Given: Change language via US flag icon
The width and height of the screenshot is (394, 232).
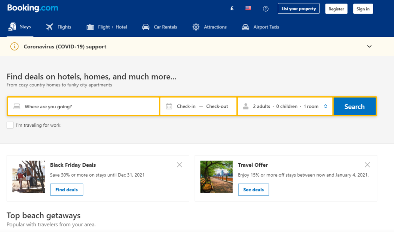Looking at the screenshot, I should point(248,8).
